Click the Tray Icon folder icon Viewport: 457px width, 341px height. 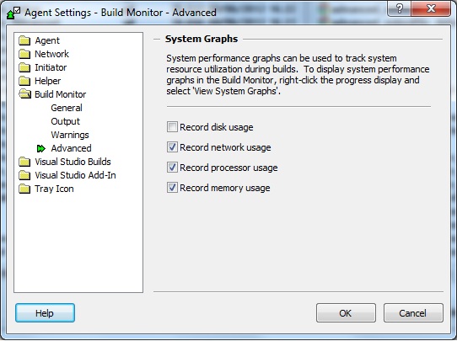pos(24,189)
